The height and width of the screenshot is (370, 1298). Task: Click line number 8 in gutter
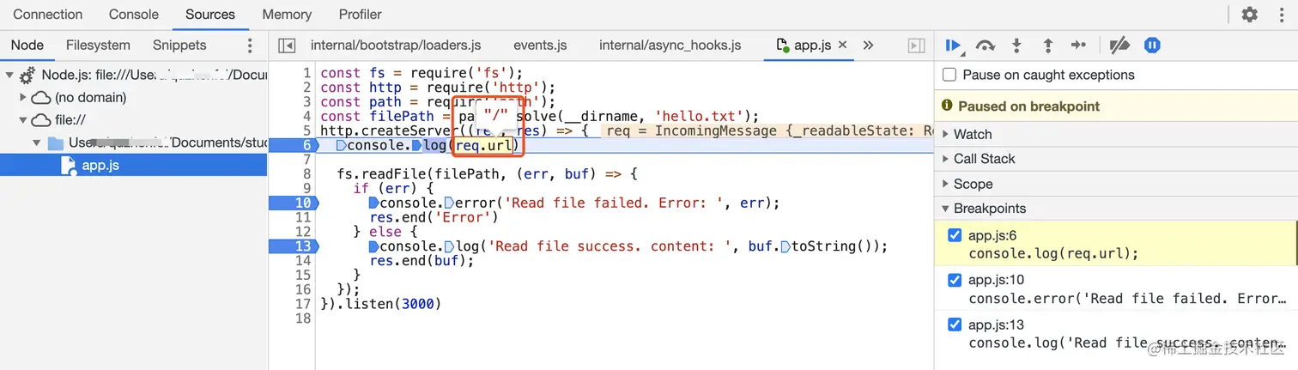pos(306,174)
